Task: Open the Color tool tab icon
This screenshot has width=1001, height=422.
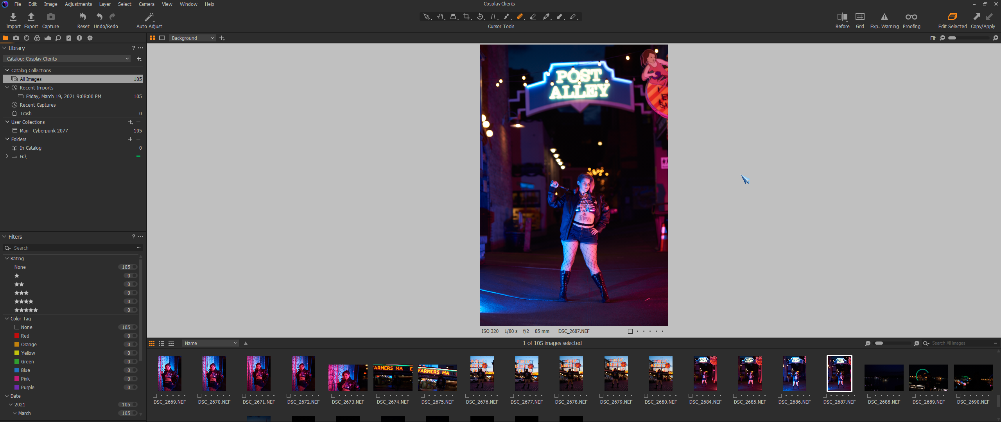Action: point(37,38)
